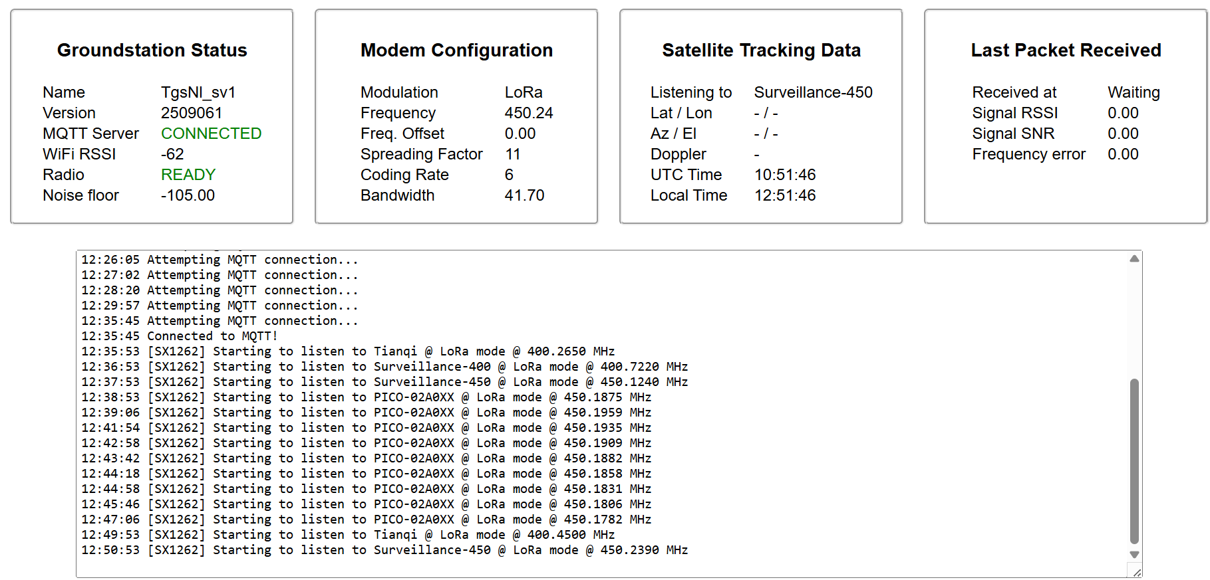Click the green READY radio status
This screenshot has height=580, width=1210.
(x=188, y=175)
